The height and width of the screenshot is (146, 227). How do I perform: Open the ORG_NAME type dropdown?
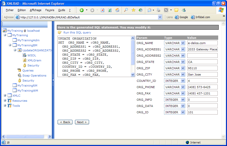point(183,43)
